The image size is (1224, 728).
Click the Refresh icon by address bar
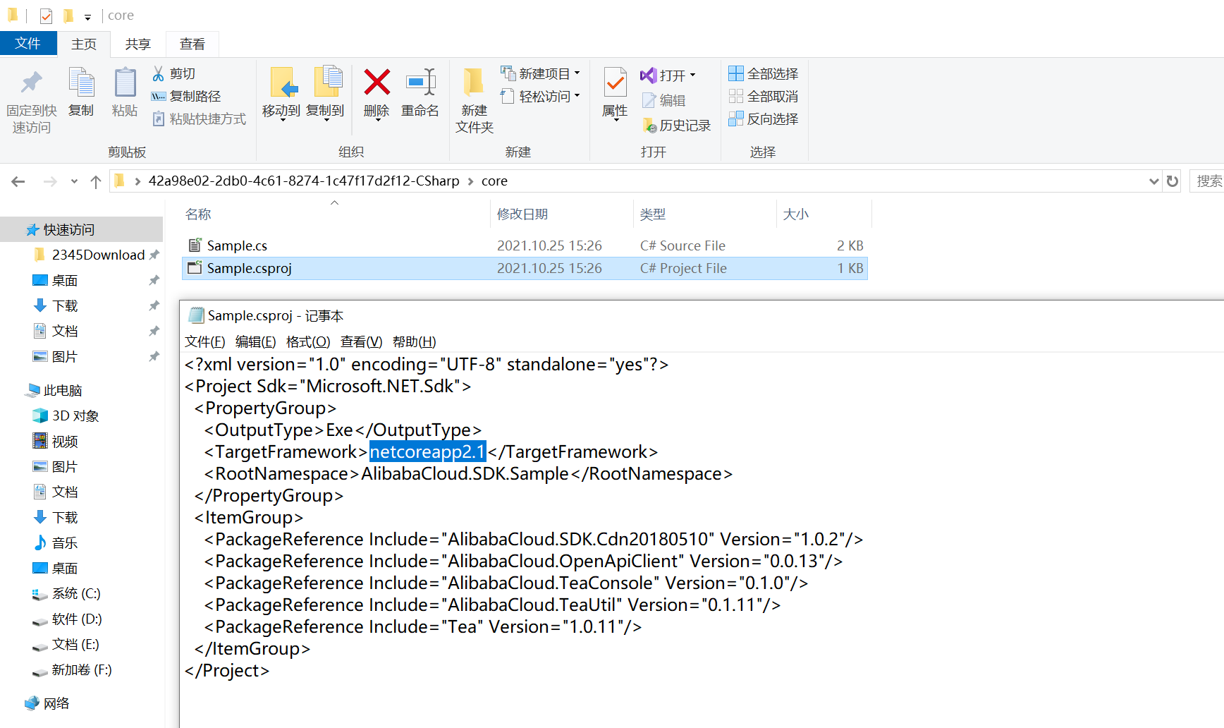point(1173,181)
